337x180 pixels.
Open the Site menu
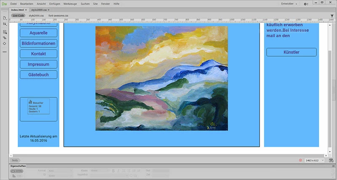coord(96,4)
